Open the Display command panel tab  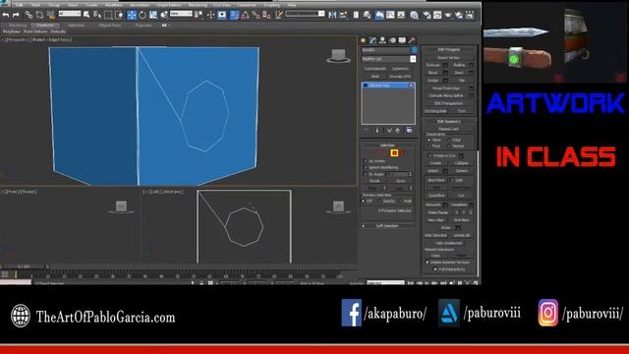(x=402, y=40)
